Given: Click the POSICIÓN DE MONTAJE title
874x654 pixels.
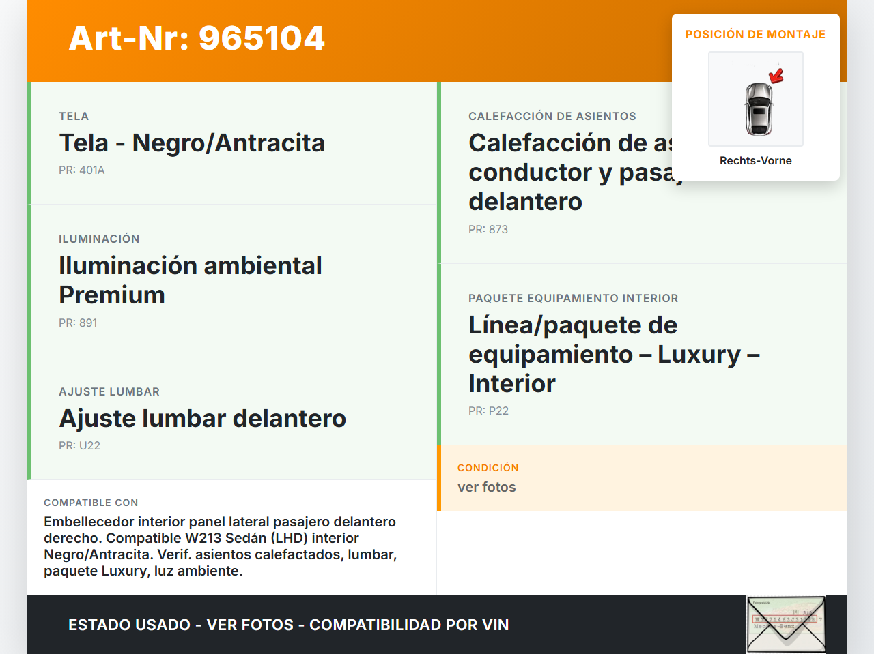Looking at the screenshot, I should point(755,35).
